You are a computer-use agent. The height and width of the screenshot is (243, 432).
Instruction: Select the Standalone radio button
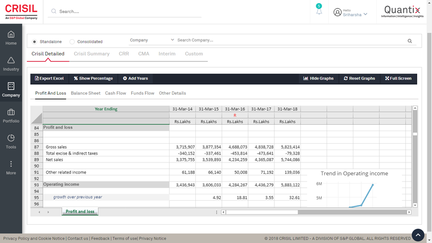(35, 42)
